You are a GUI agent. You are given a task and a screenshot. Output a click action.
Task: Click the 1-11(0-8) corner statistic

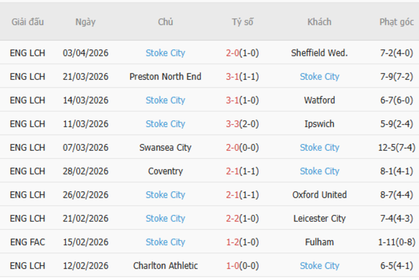pyautogui.click(x=396, y=242)
